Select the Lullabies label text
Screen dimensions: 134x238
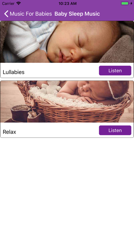(14, 72)
